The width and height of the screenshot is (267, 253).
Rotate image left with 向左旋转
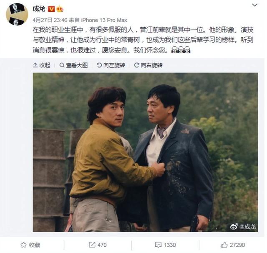(111, 65)
